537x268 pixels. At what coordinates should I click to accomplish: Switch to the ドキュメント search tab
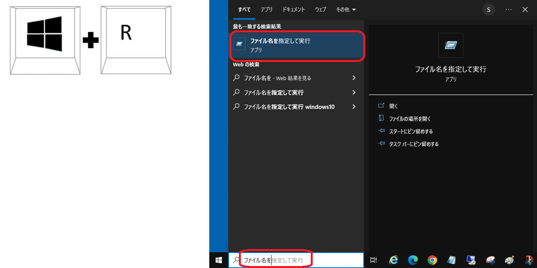pos(294,10)
